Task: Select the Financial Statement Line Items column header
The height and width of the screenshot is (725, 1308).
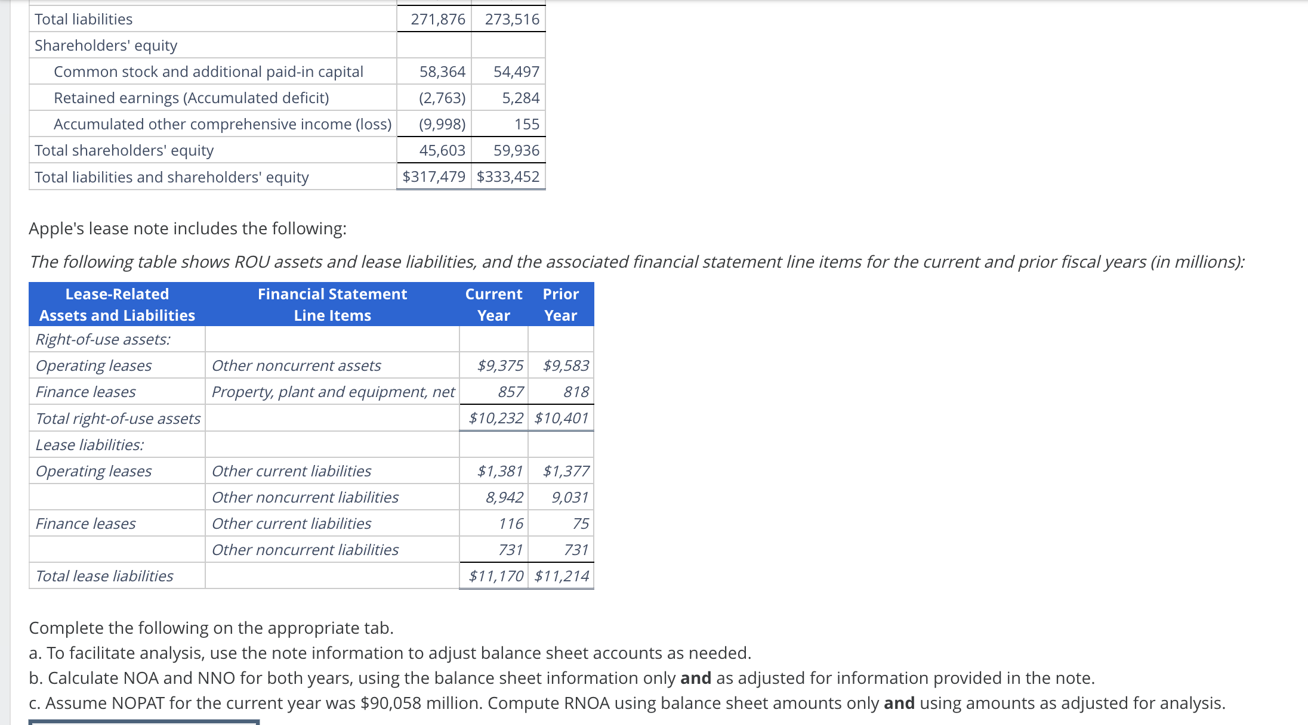Action: click(332, 304)
